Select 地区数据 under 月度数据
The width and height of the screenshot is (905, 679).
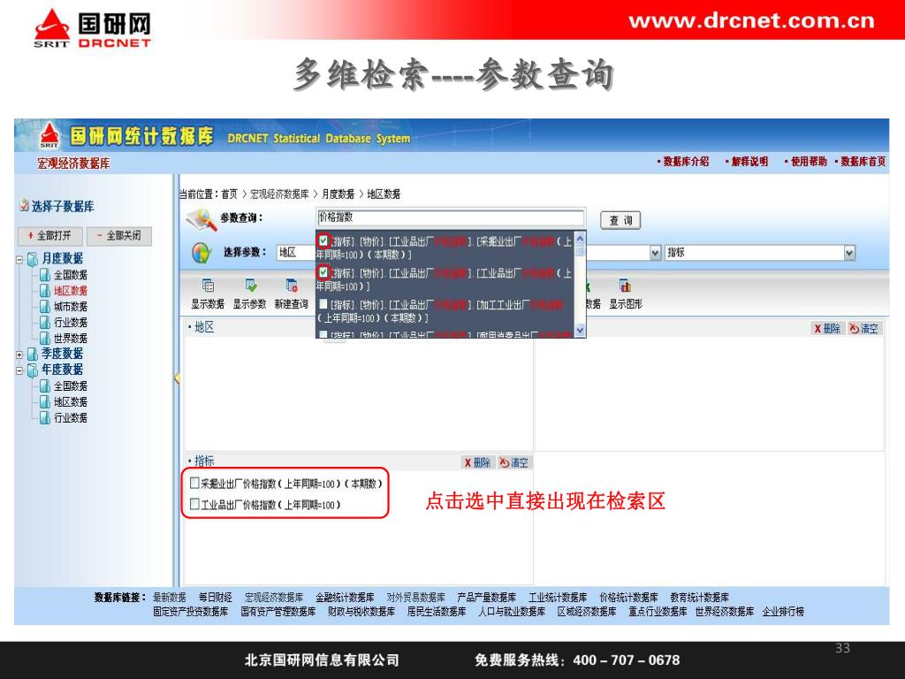71,291
